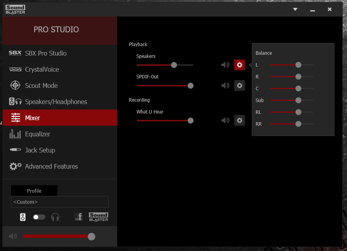Click the Mixer sliders icon
The height and width of the screenshot is (251, 347).
point(16,118)
